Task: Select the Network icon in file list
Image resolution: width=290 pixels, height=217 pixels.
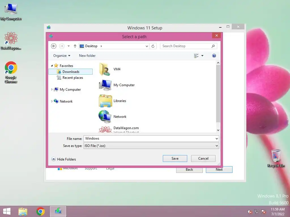Action: [105, 117]
